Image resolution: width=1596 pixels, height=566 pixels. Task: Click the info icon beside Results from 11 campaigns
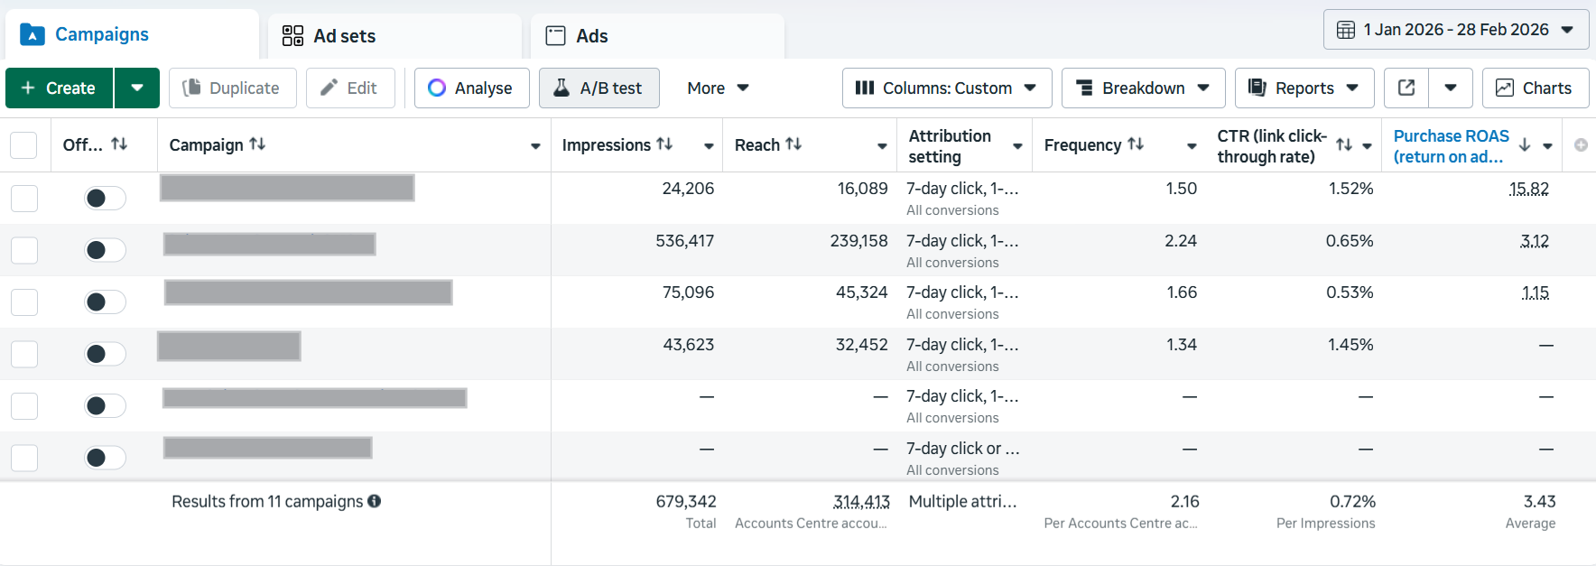(x=375, y=501)
